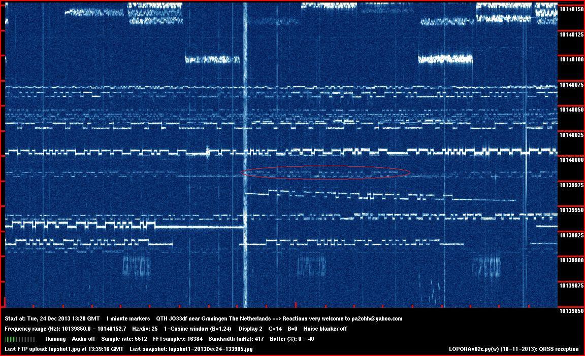This screenshot has height=356, width=585.
Task: Click the Start at date and time text
Action: pos(52,318)
